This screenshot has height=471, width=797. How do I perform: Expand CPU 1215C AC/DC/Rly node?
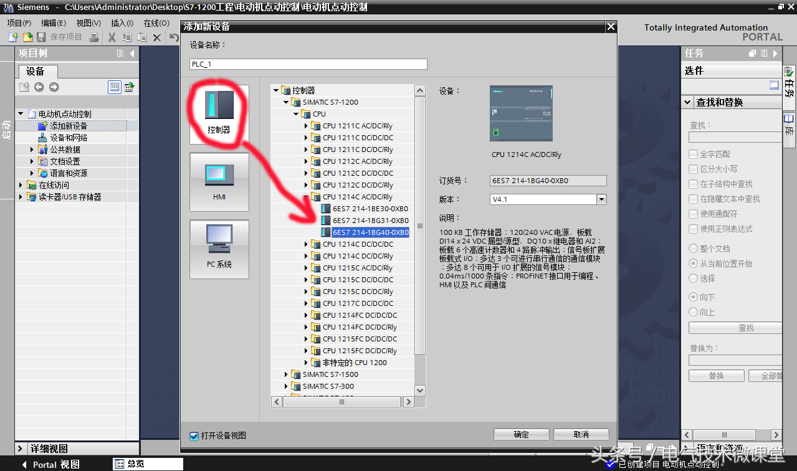(x=306, y=268)
